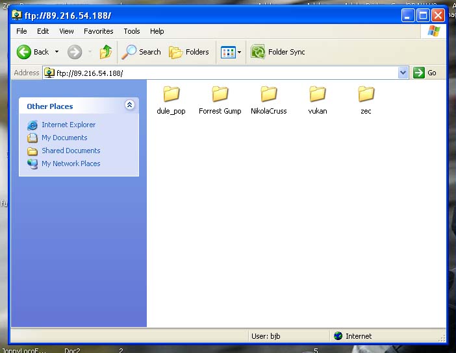Expand the address bar dropdown list

pos(403,73)
